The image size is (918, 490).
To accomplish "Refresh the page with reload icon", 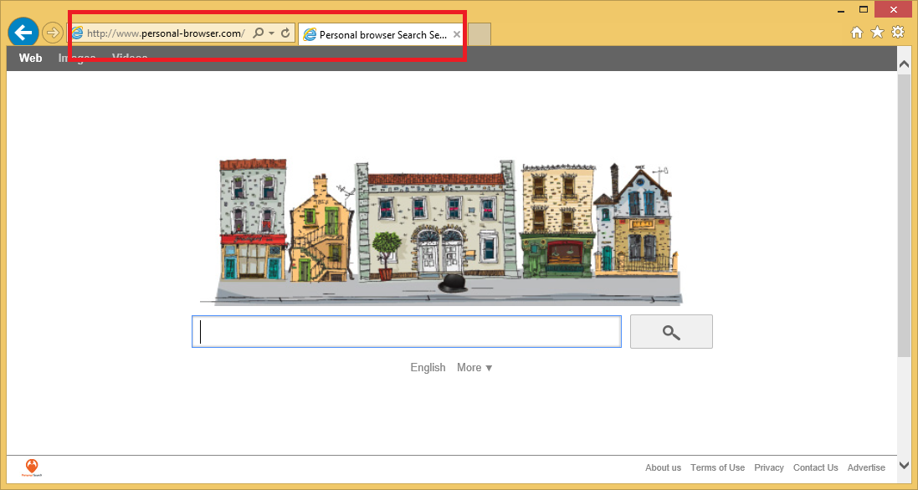I will [x=285, y=33].
